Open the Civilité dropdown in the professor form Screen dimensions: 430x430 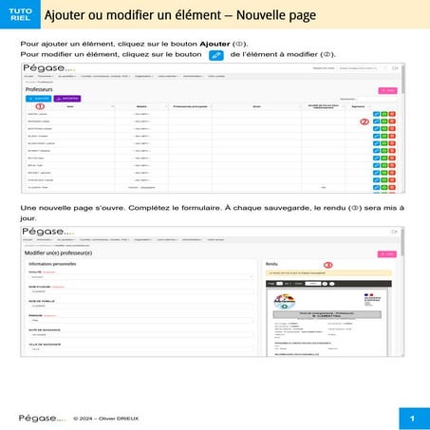pos(141,277)
